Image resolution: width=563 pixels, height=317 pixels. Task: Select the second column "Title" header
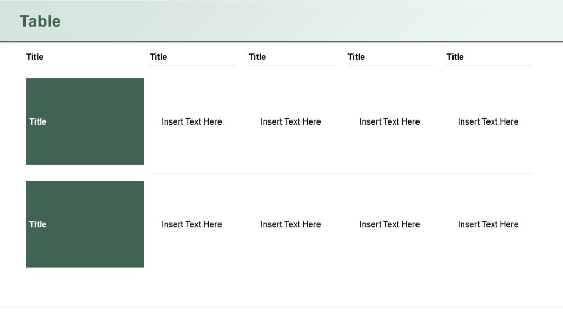pos(158,57)
